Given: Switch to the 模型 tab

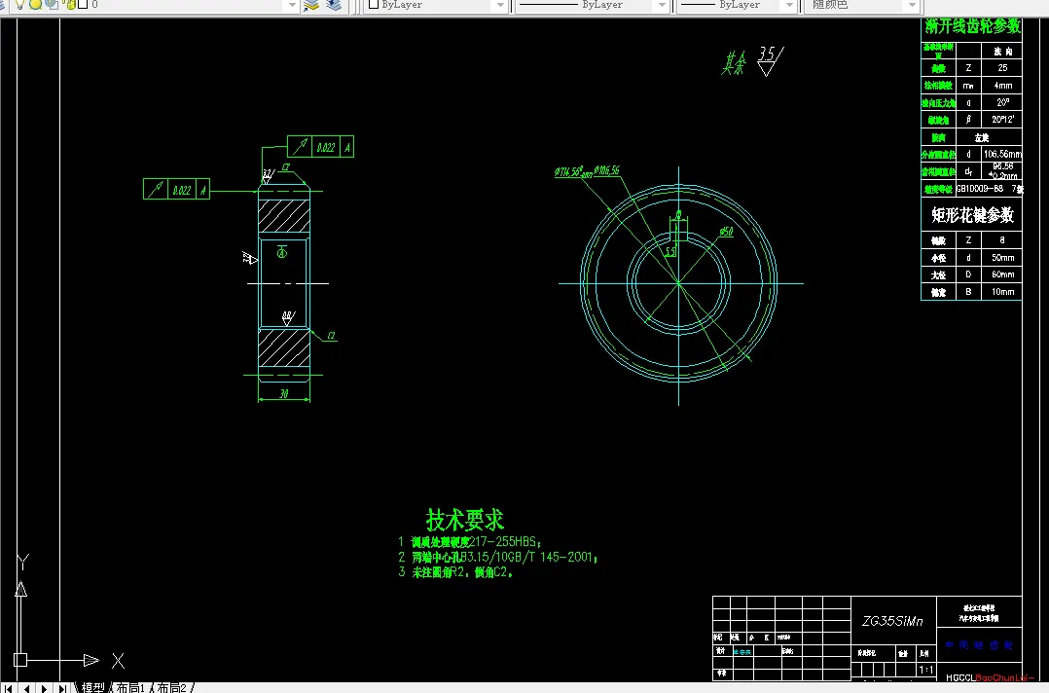Looking at the screenshot, I should pos(93,687).
